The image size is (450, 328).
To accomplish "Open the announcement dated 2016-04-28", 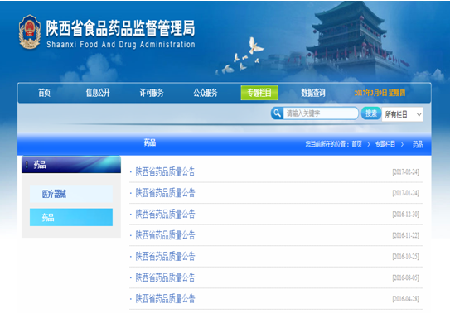I will (x=165, y=299).
